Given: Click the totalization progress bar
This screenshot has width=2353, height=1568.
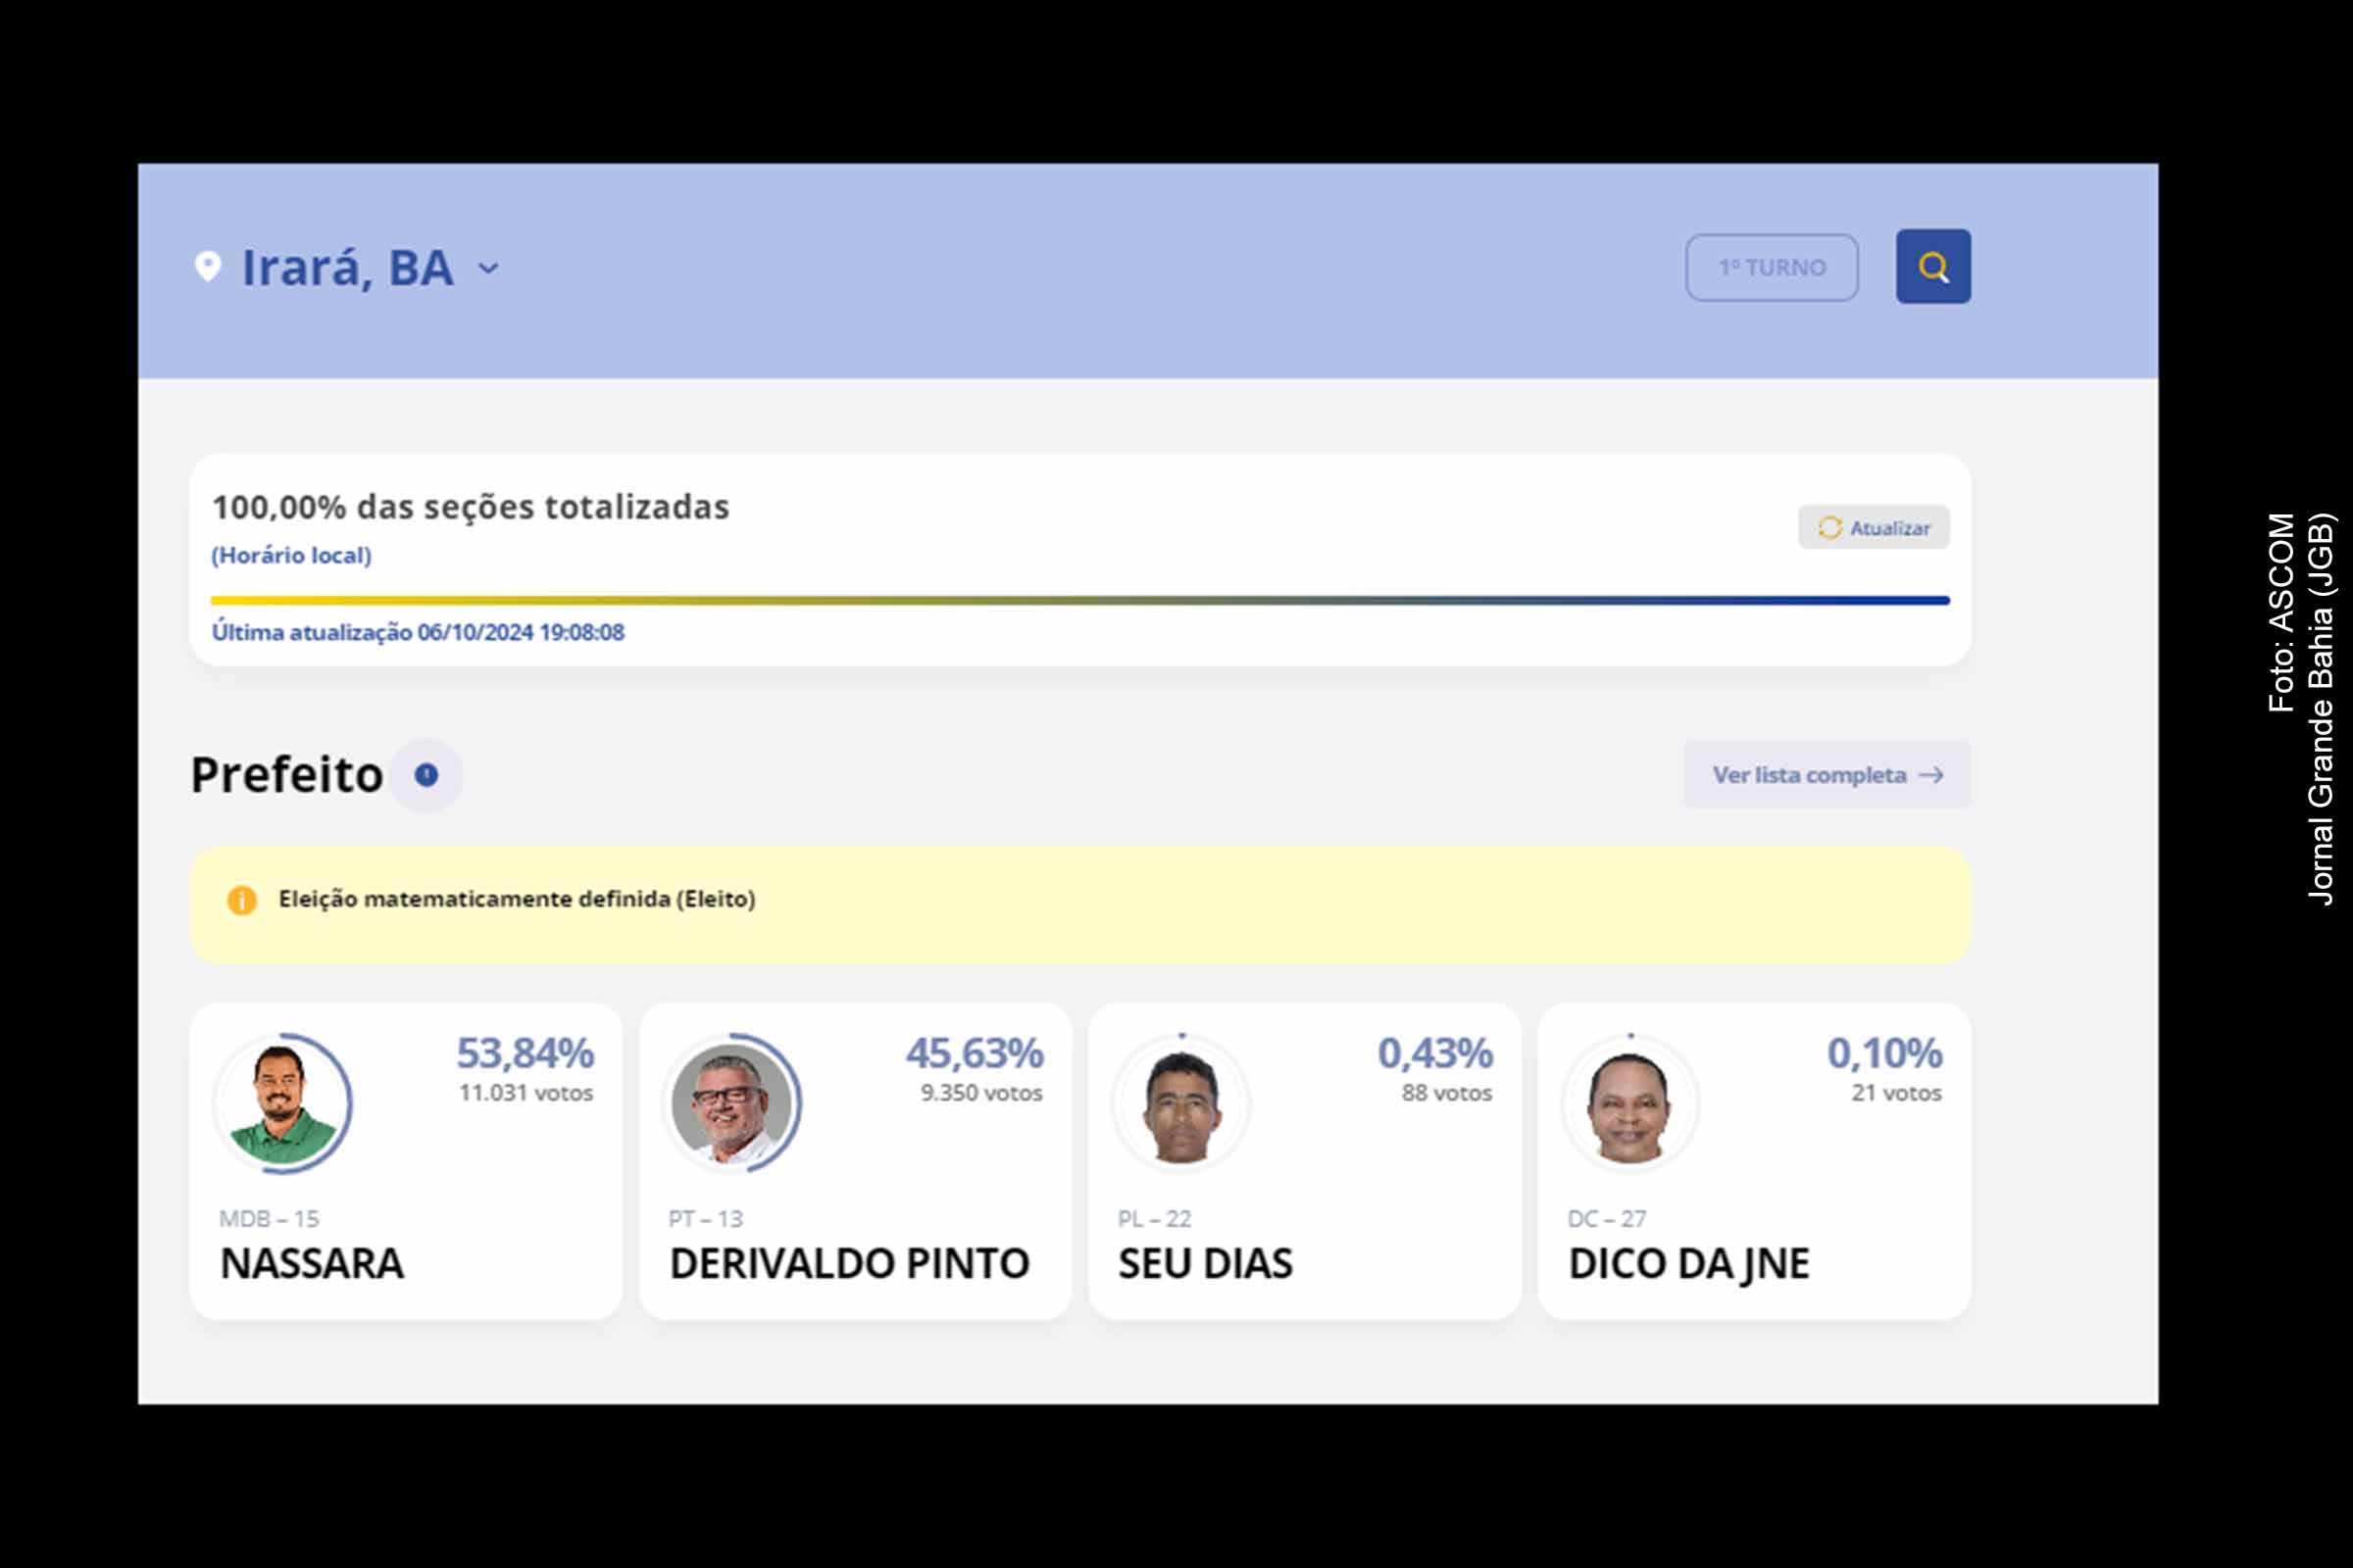Looking at the screenshot, I should [x=1077, y=597].
